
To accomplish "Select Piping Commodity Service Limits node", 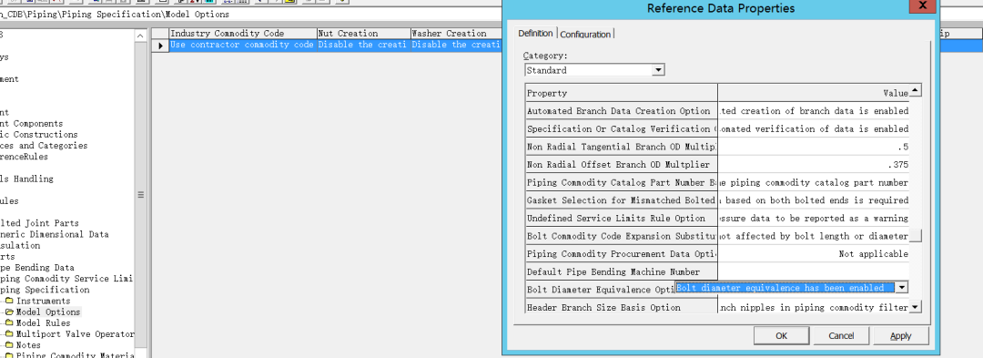I will [66, 279].
